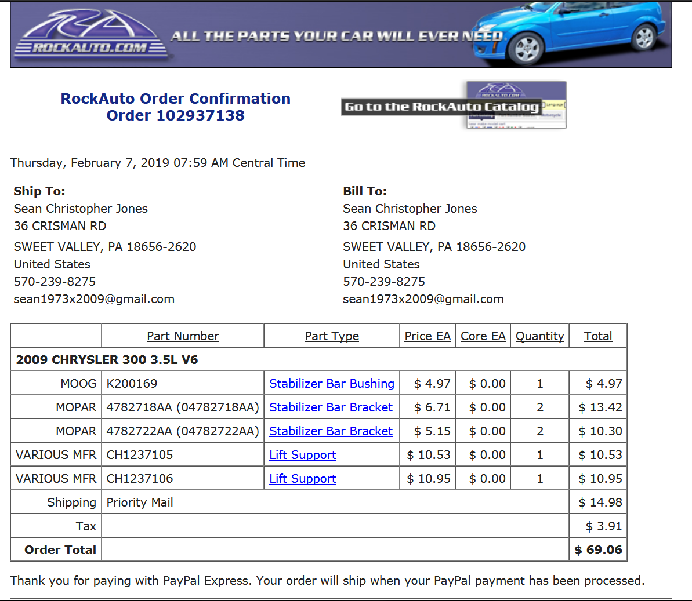This screenshot has width=692, height=601.
Task: Click the Bill To phone number 570-239-8275
Action: pos(384,281)
